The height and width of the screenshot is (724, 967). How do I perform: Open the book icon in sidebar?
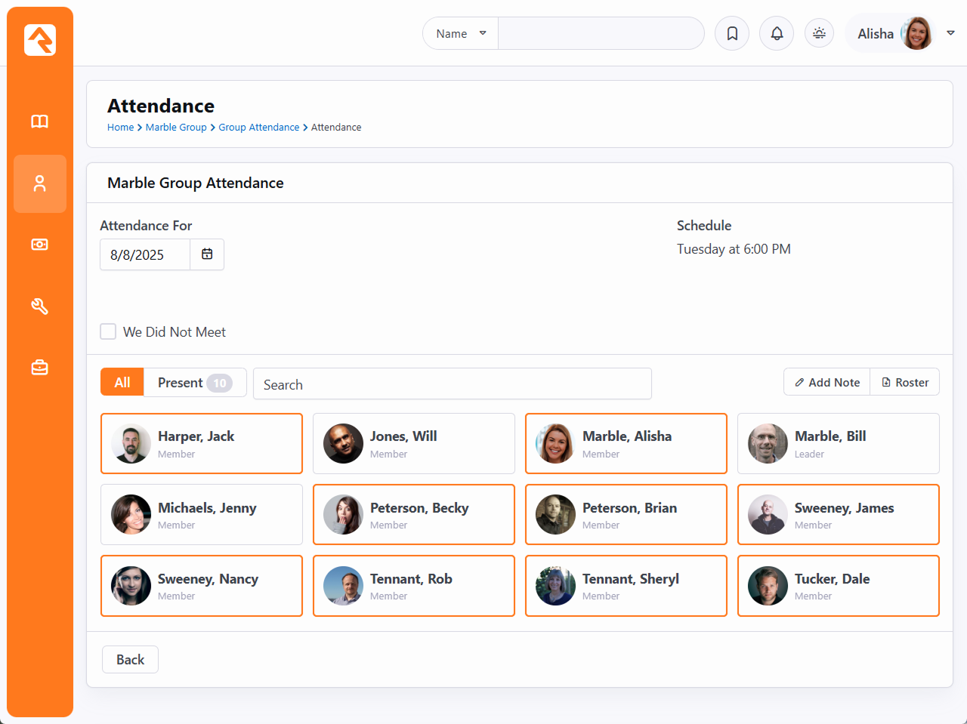[x=40, y=122]
